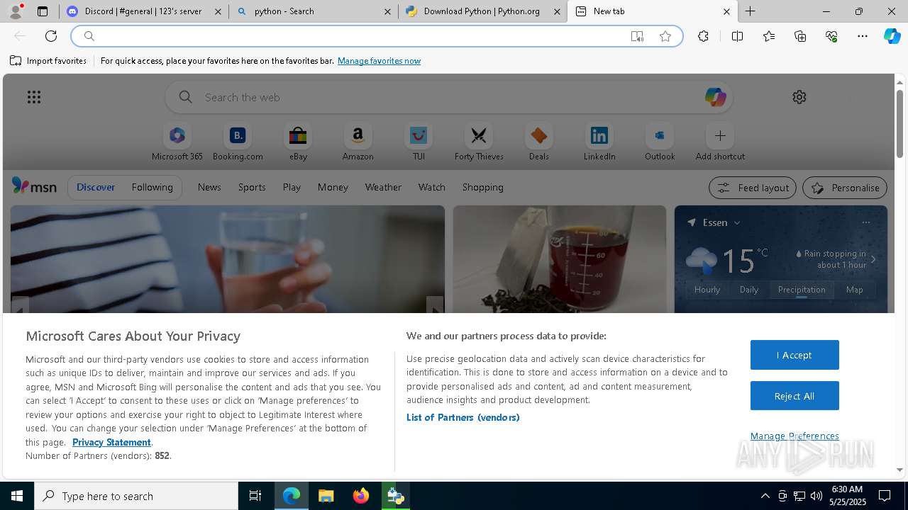The width and height of the screenshot is (908, 510).
Task: Open the Play section
Action: pos(292,187)
